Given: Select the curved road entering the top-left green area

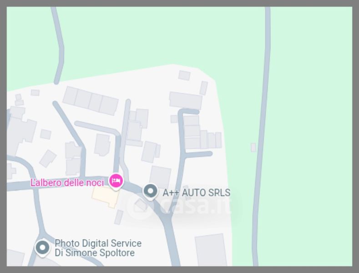Looking at the screenshot, I should click(58, 45).
